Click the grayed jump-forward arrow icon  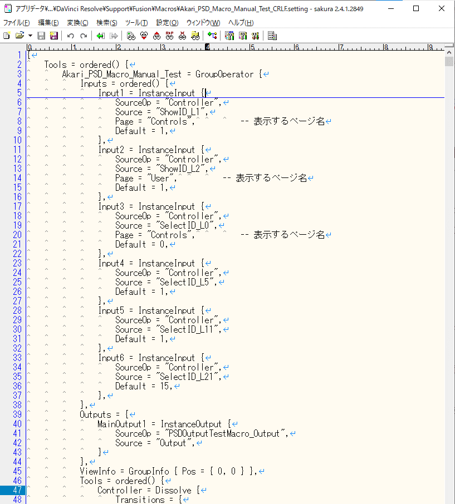(x=114, y=36)
